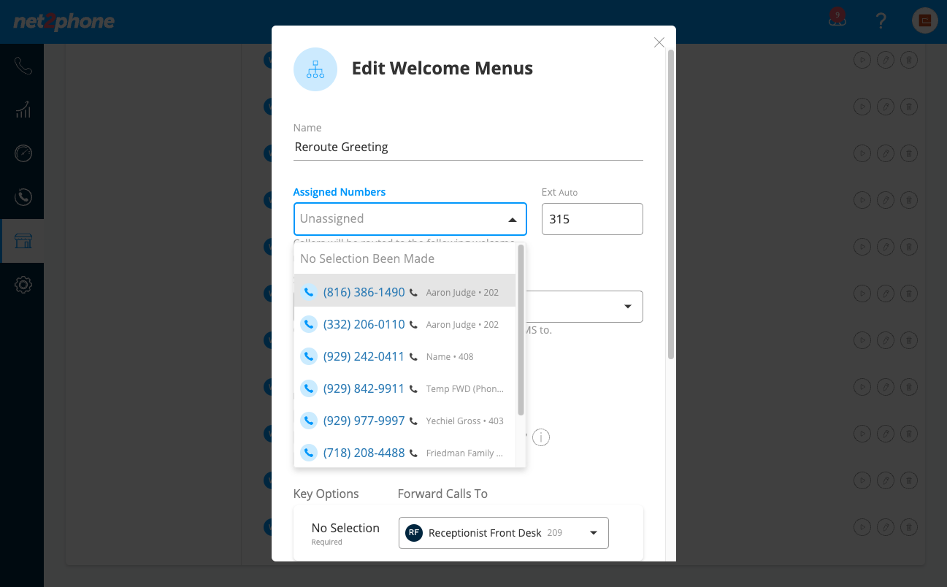The height and width of the screenshot is (587, 947).
Task: Click the net2phone logo
Action: 64,21
